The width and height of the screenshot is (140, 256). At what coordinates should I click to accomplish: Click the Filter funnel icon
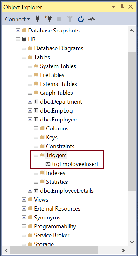[70, 19]
